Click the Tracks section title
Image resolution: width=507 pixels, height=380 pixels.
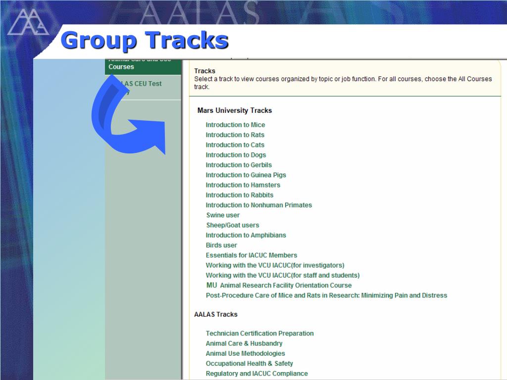click(x=204, y=71)
